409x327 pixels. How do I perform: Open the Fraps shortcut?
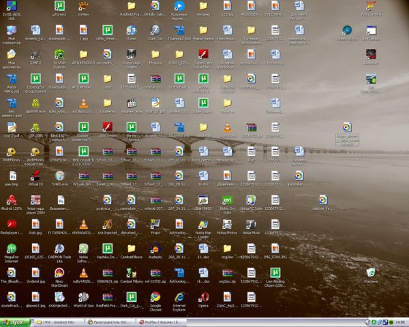coord(155,224)
